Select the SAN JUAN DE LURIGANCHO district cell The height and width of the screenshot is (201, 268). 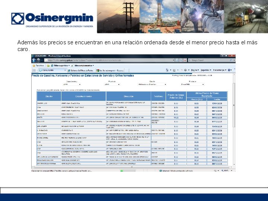[x=49, y=157]
